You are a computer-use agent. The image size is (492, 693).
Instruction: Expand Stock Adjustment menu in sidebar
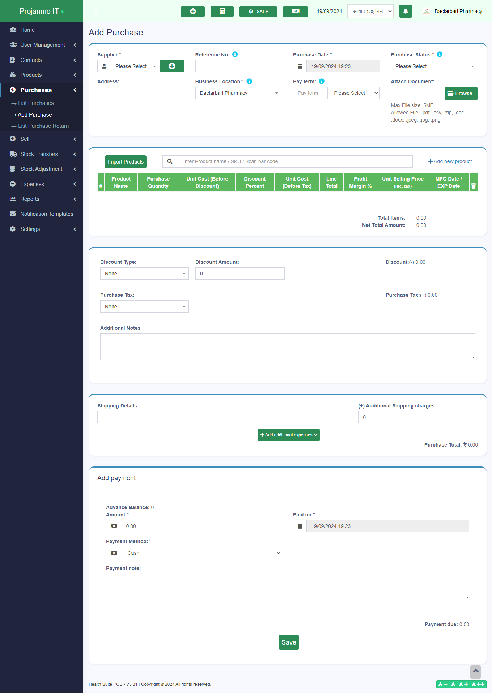42,169
